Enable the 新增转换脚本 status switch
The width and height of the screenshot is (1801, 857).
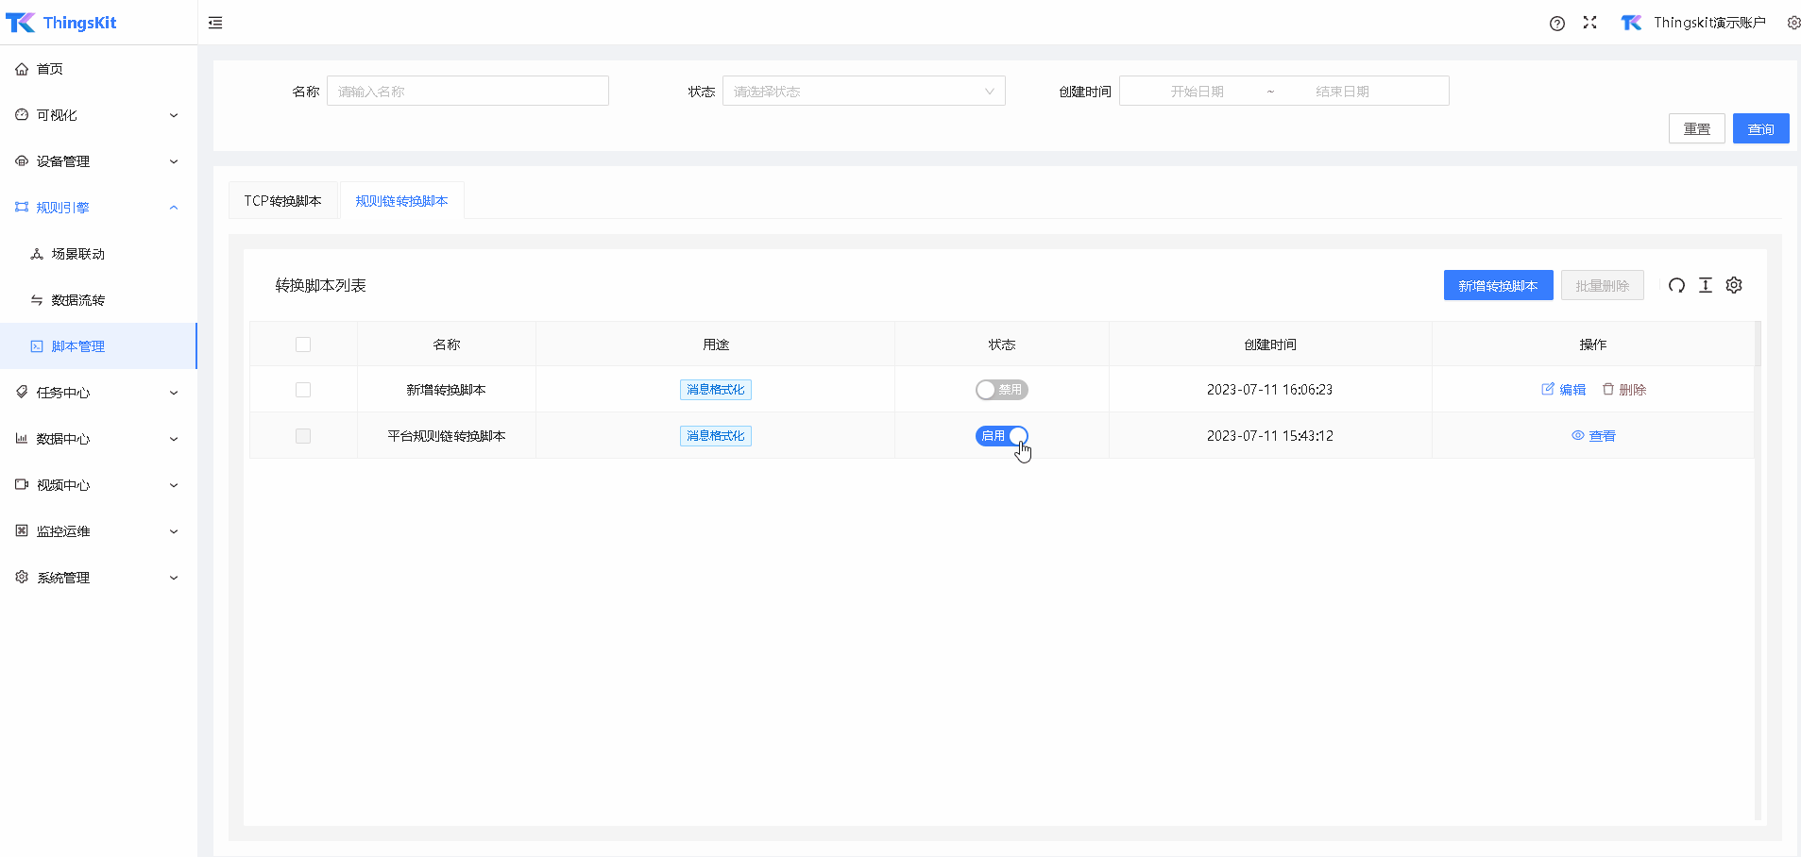(x=1001, y=390)
